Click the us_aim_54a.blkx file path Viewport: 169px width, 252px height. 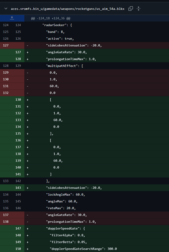[x=67, y=9]
